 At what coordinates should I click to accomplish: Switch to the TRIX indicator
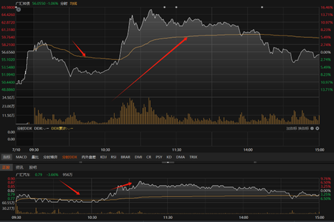pyautogui.click(x=193, y=157)
